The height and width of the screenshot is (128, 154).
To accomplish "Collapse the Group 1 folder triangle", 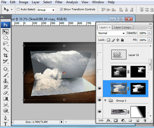I will pos(105,101).
